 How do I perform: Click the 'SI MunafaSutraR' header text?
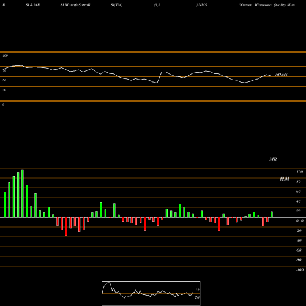click(x=75, y=5)
